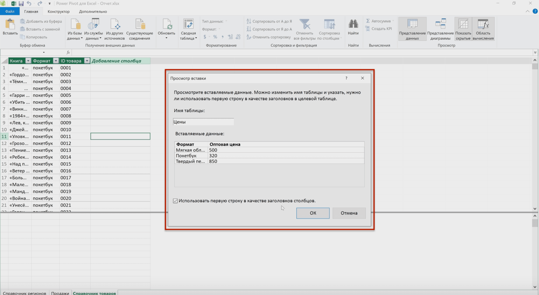Open Существующие соединения
Screen dimensions: 539x295
[140, 29]
